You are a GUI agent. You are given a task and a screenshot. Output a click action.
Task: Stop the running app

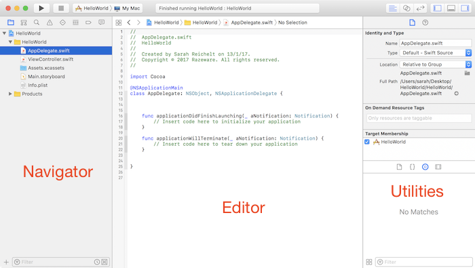click(61, 8)
